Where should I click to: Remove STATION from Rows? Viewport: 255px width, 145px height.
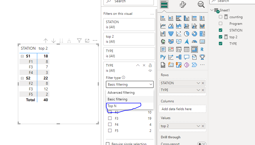click(203, 83)
